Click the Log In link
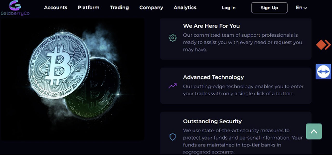The width and height of the screenshot is (332, 156). click(229, 8)
